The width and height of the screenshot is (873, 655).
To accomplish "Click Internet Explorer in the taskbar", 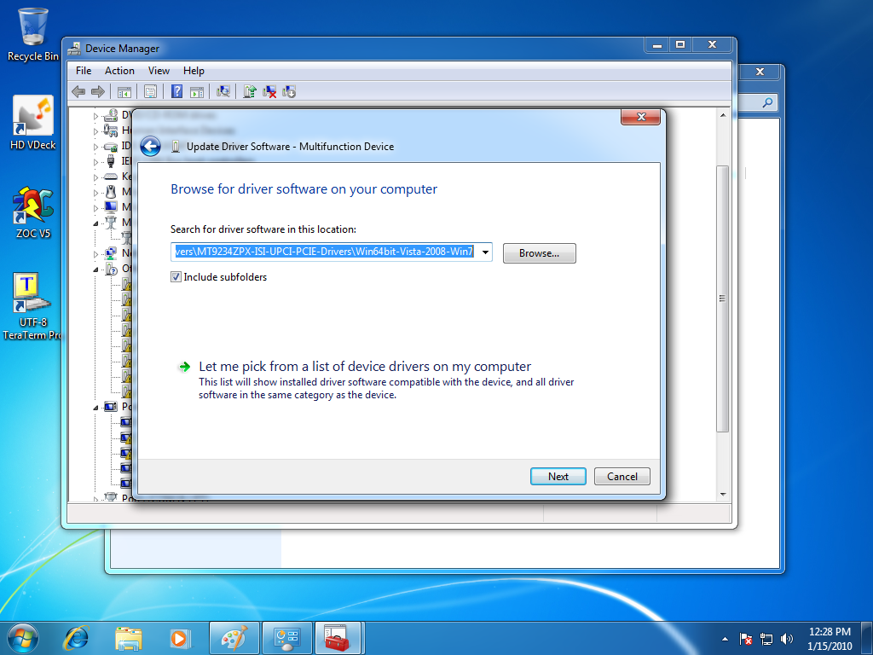I will (77, 637).
